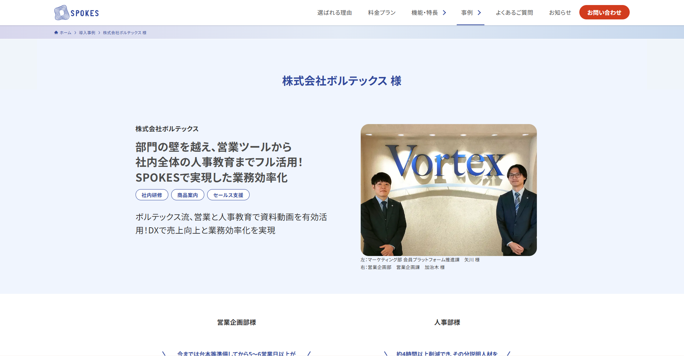The image size is (684, 356).
Task: Click the 人事部様 section heading
Action: 447,323
